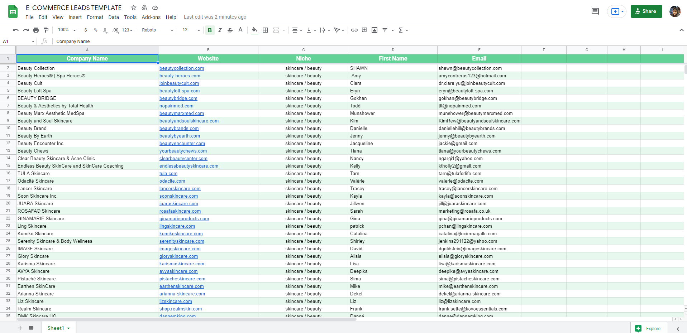687x333 pixels.
Task: Open the Format menu
Action: pos(95,17)
